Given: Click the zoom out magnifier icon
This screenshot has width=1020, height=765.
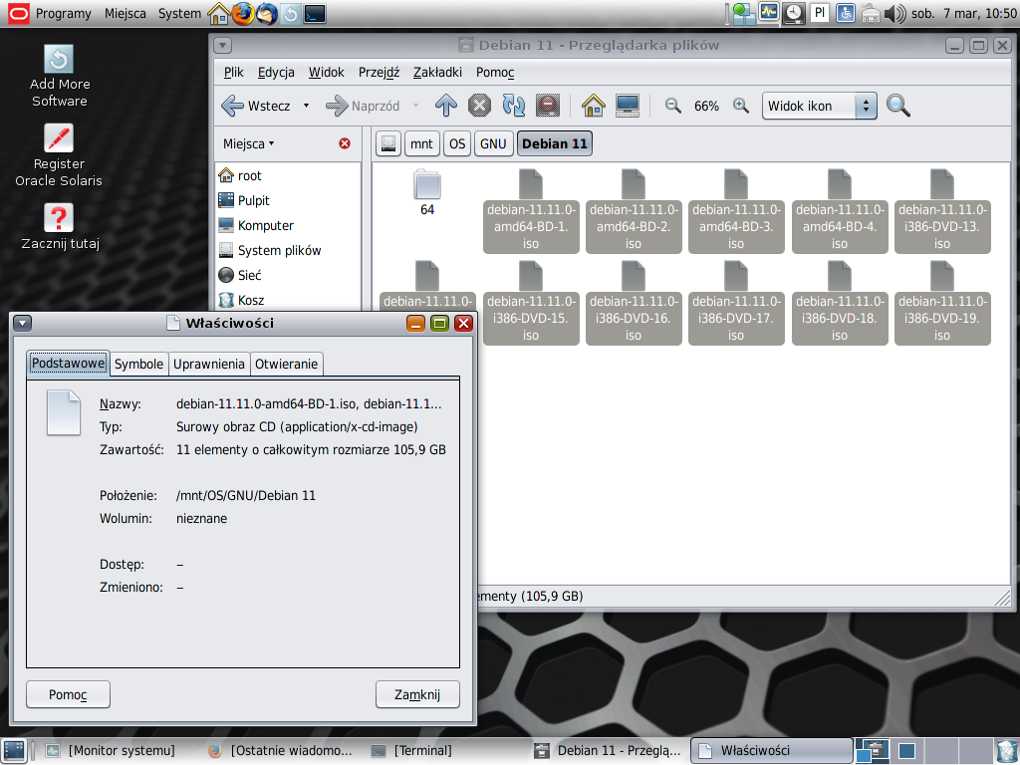Looking at the screenshot, I should point(673,106).
